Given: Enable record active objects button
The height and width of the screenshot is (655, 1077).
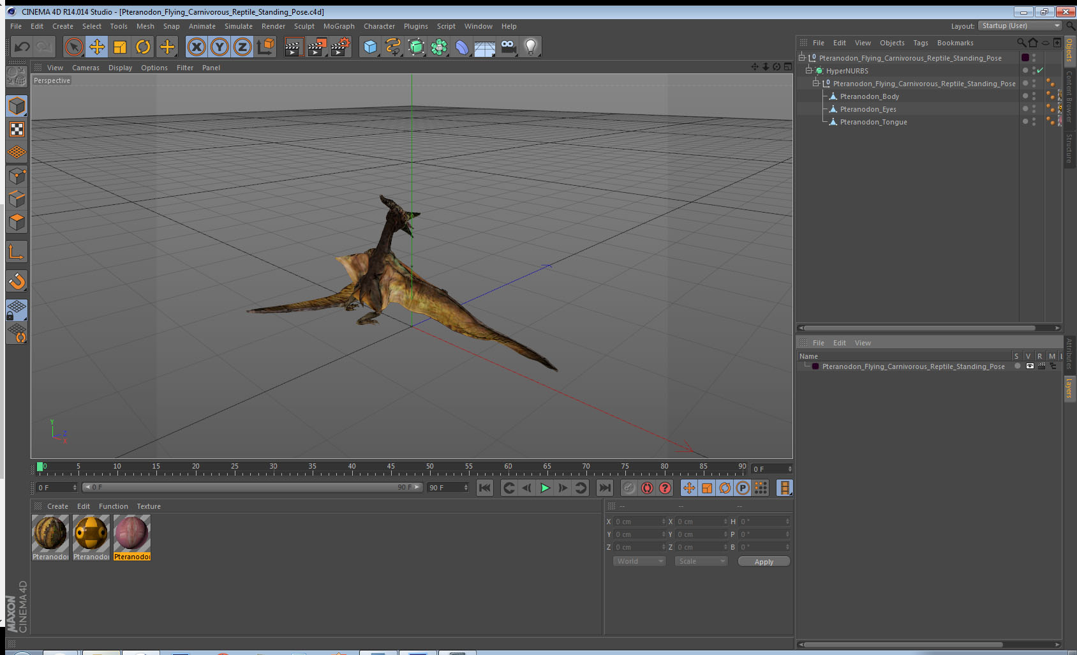Looking at the screenshot, I should [x=629, y=488].
